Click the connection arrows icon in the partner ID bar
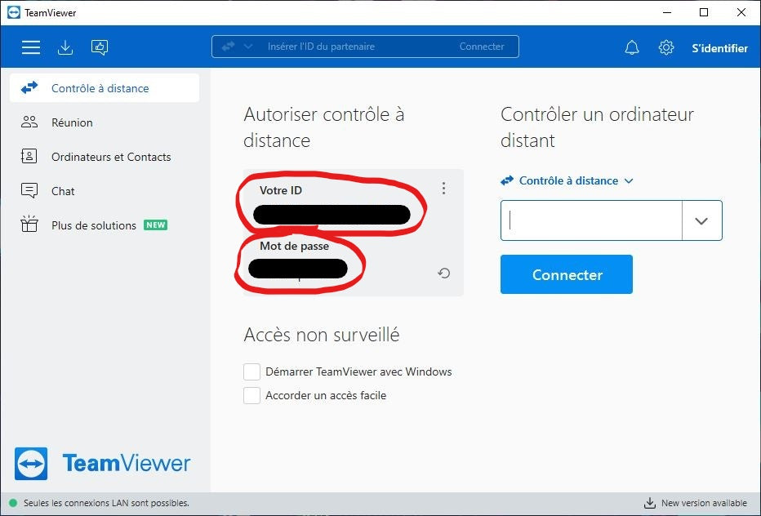Viewport: 761px width, 516px height. tap(228, 46)
